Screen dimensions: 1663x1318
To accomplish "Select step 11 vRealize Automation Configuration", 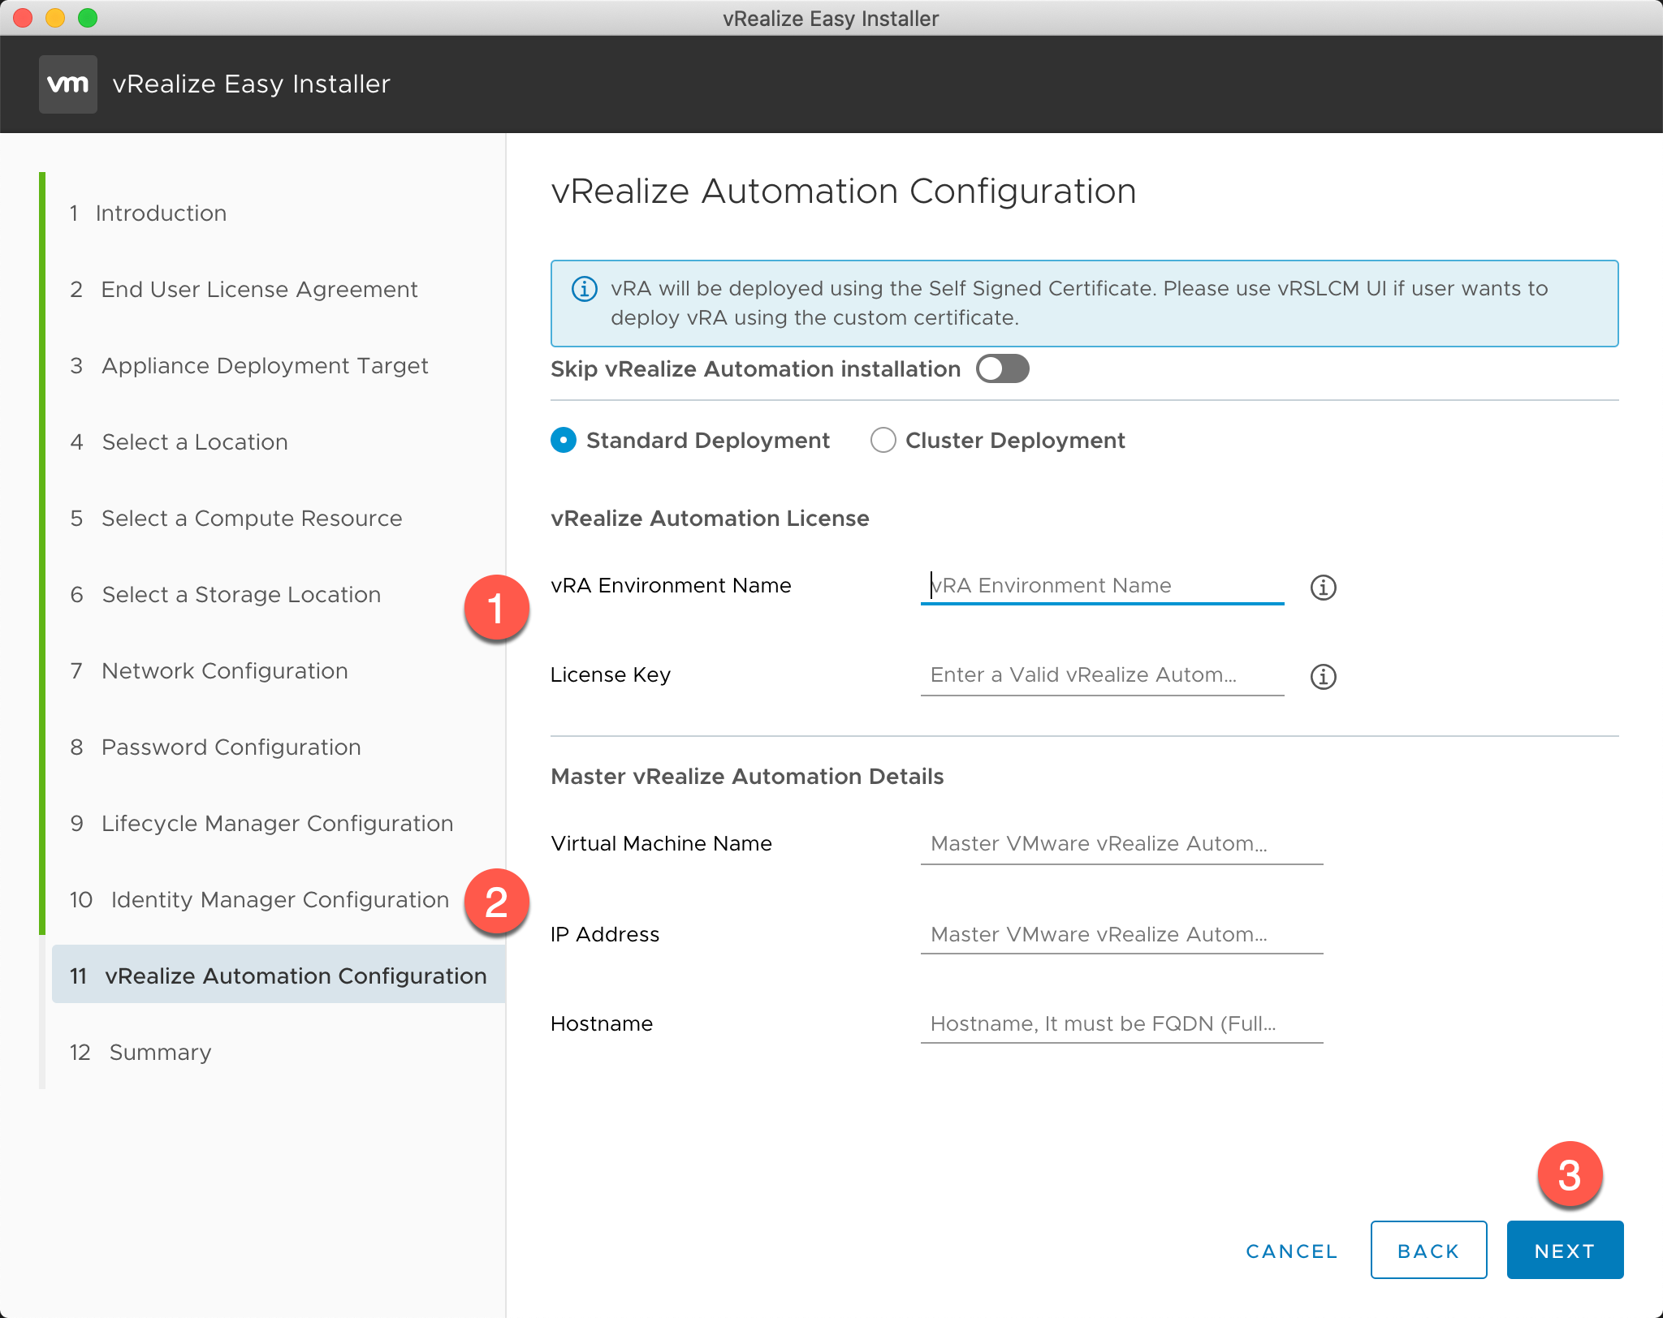I will (279, 975).
